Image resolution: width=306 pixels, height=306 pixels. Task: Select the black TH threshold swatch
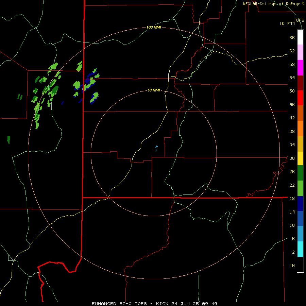(x=300, y=265)
